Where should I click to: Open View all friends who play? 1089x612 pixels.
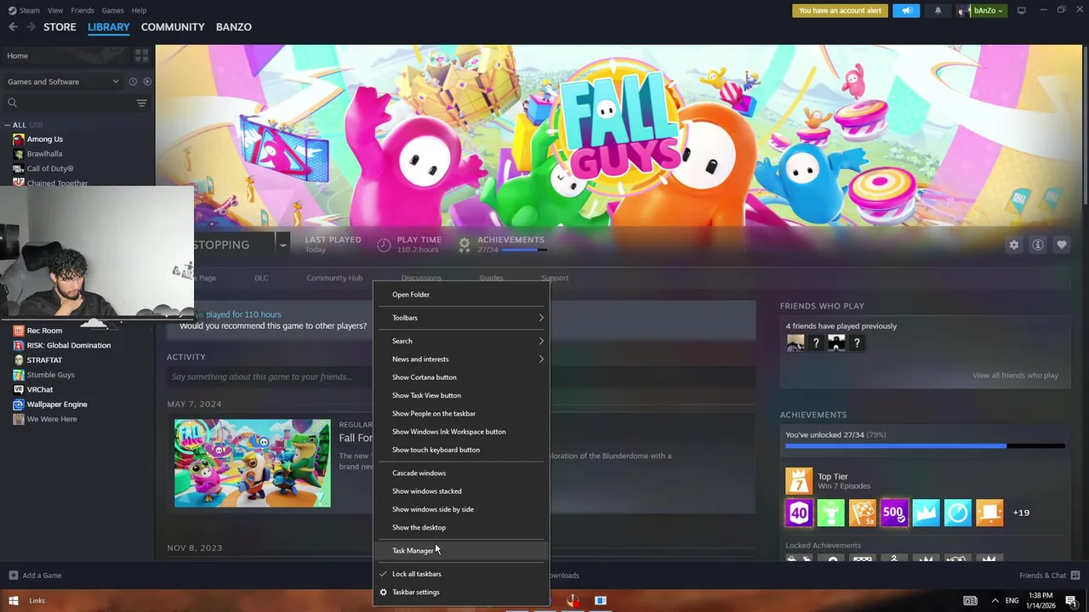point(1015,376)
